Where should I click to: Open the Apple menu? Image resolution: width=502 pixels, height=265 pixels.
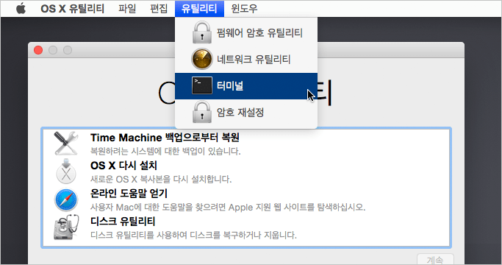tap(21, 9)
